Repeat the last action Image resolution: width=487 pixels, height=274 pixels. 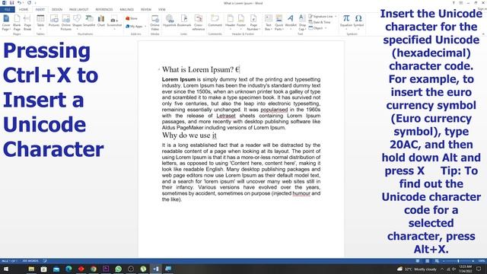[29, 3]
